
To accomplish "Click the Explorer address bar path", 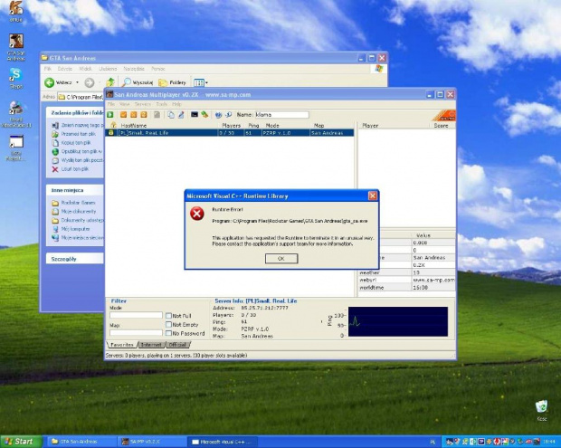I will 81,97.
